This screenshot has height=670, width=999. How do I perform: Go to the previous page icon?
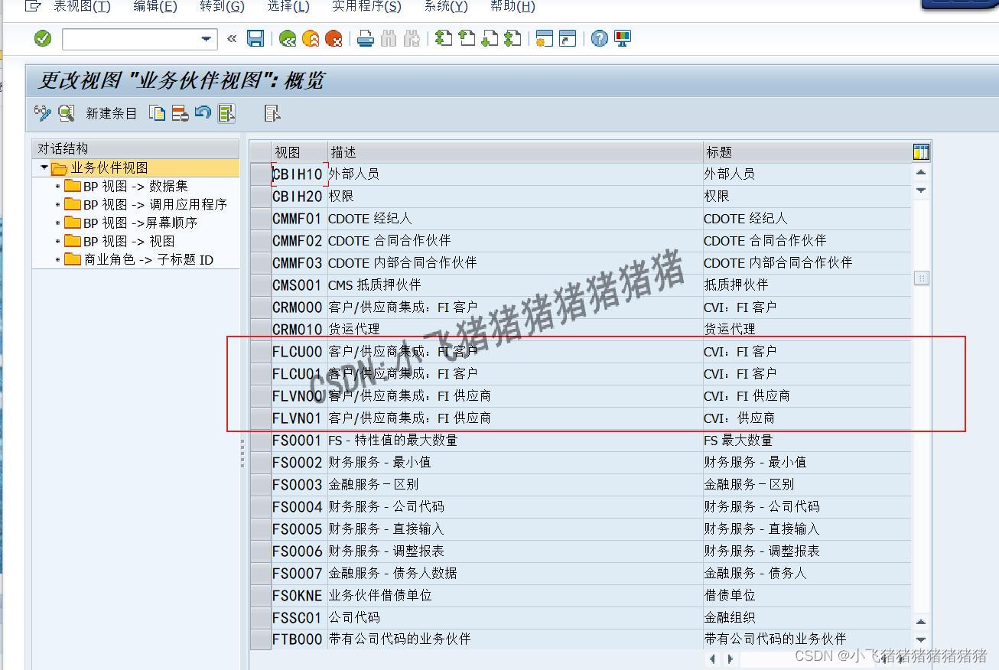click(467, 38)
